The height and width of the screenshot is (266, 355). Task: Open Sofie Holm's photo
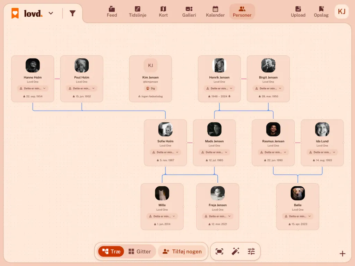(165, 130)
